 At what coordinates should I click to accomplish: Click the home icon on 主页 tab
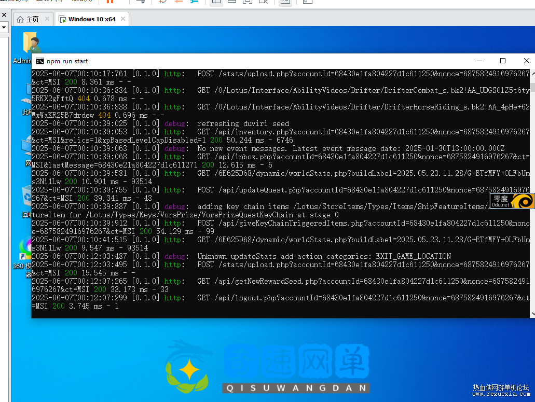click(20, 20)
